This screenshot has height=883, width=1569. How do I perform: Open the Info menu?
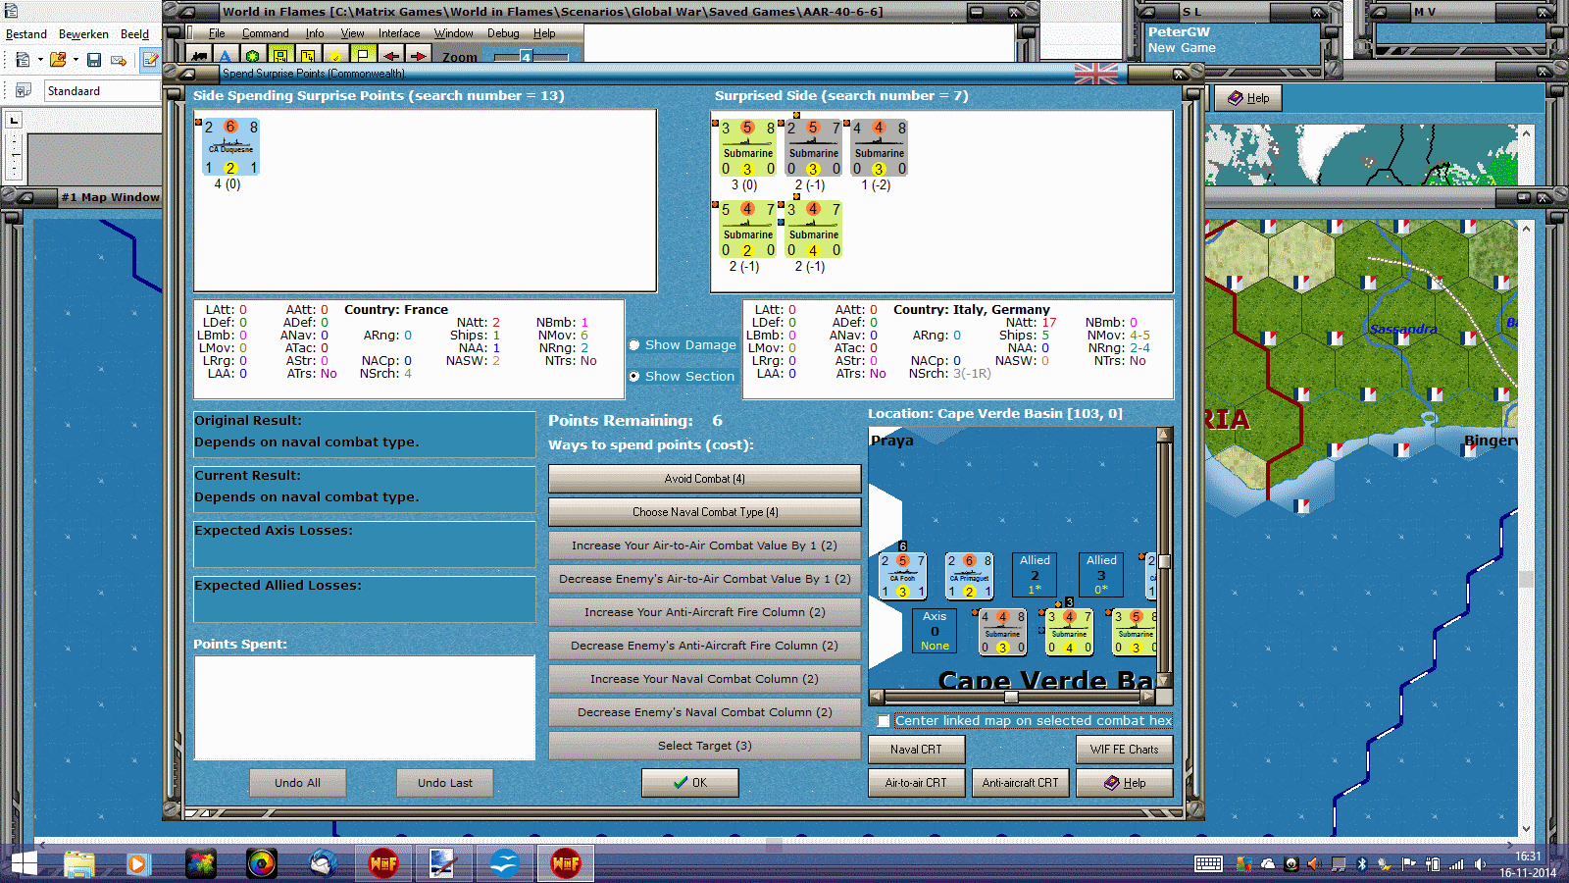(x=315, y=33)
